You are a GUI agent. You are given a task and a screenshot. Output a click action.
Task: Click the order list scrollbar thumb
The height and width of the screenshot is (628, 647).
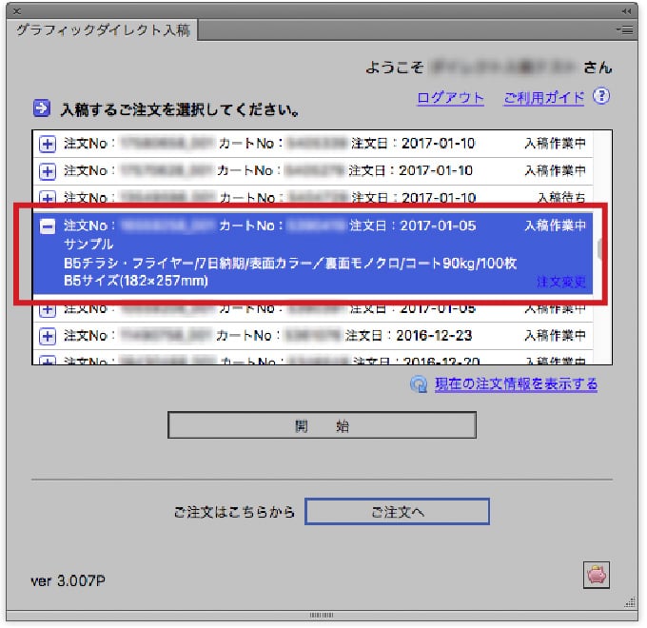pos(600,249)
